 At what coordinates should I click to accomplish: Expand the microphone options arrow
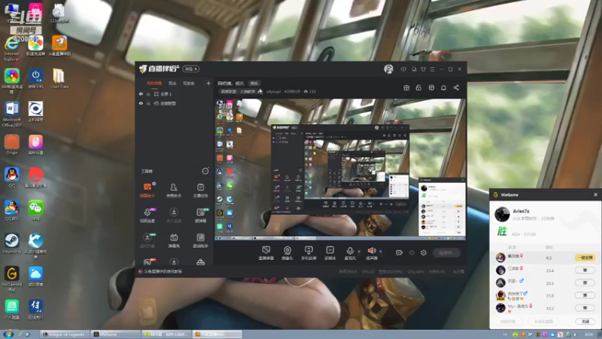click(359, 252)
